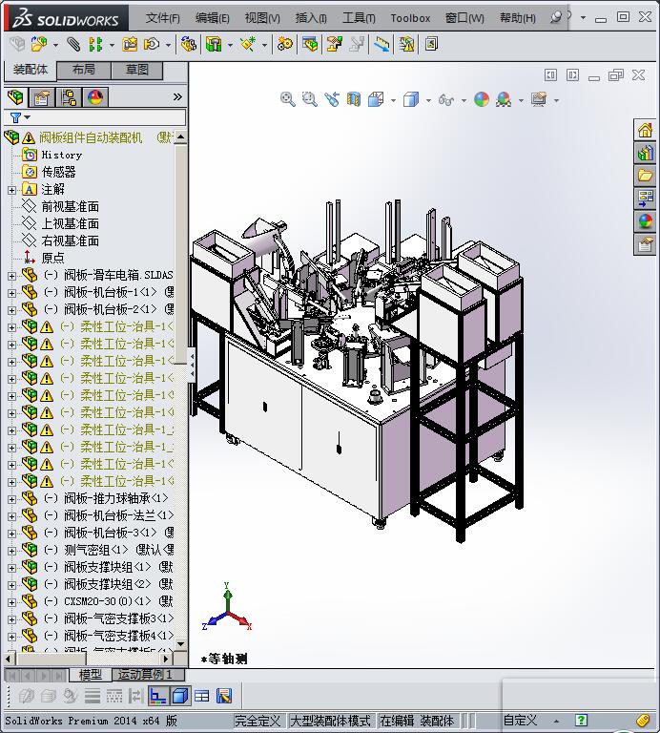Click the Assembly Features icon
660x733 pixels.
tap(214, 45)
